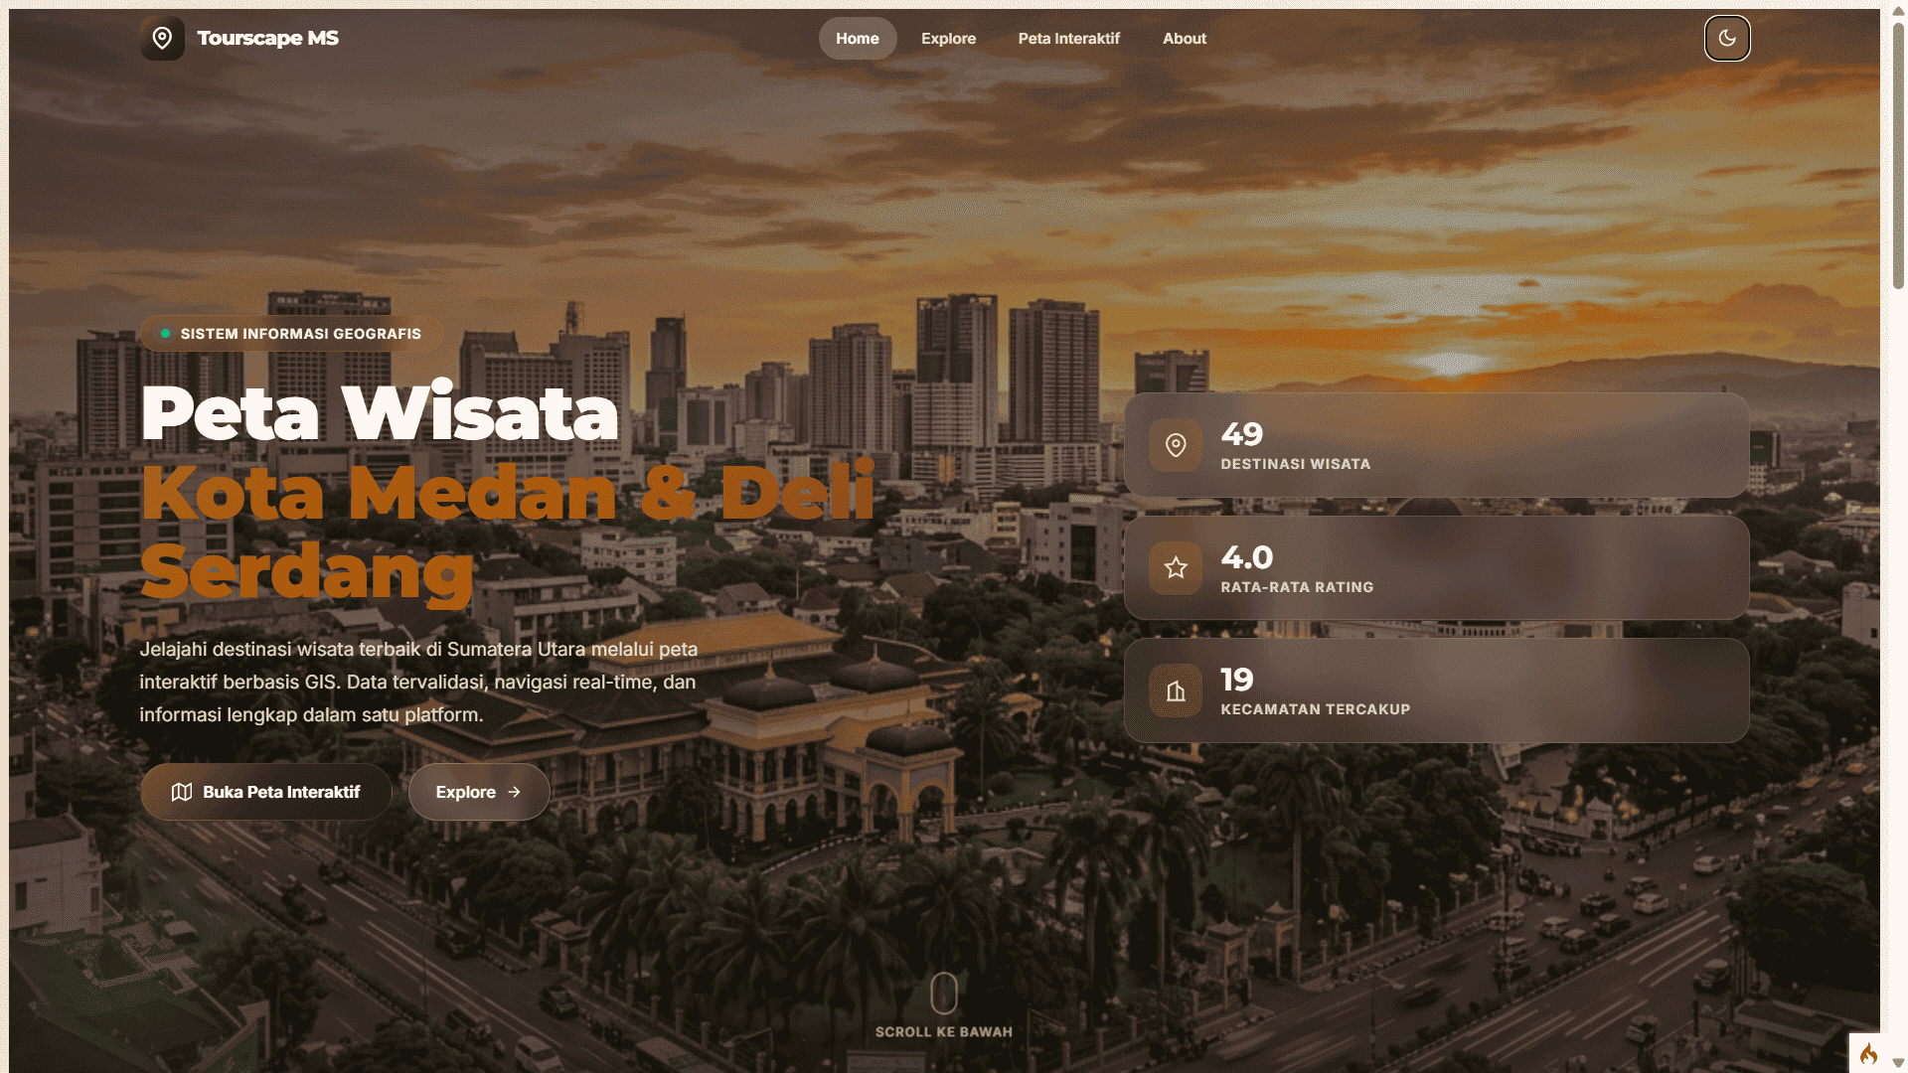The height and width of the screenshot is (1073, 1908).
Task: Click the flame icon in bottom corner
Action: pos(1868,1053)
